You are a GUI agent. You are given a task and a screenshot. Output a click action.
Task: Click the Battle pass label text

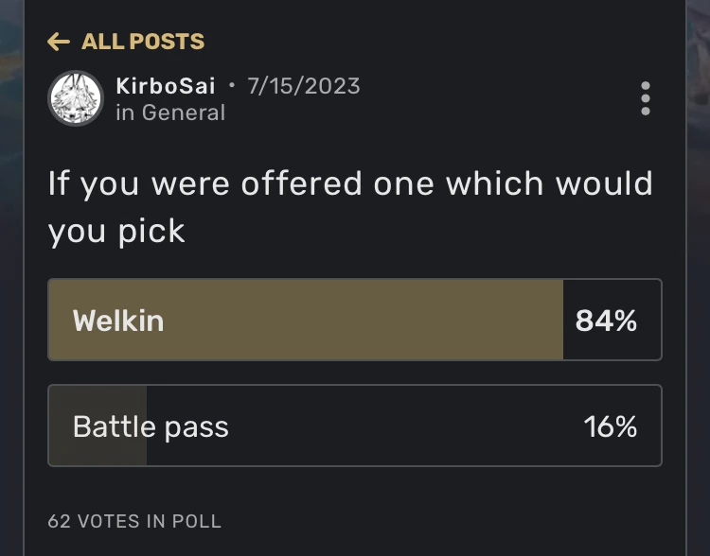point(151,426)
